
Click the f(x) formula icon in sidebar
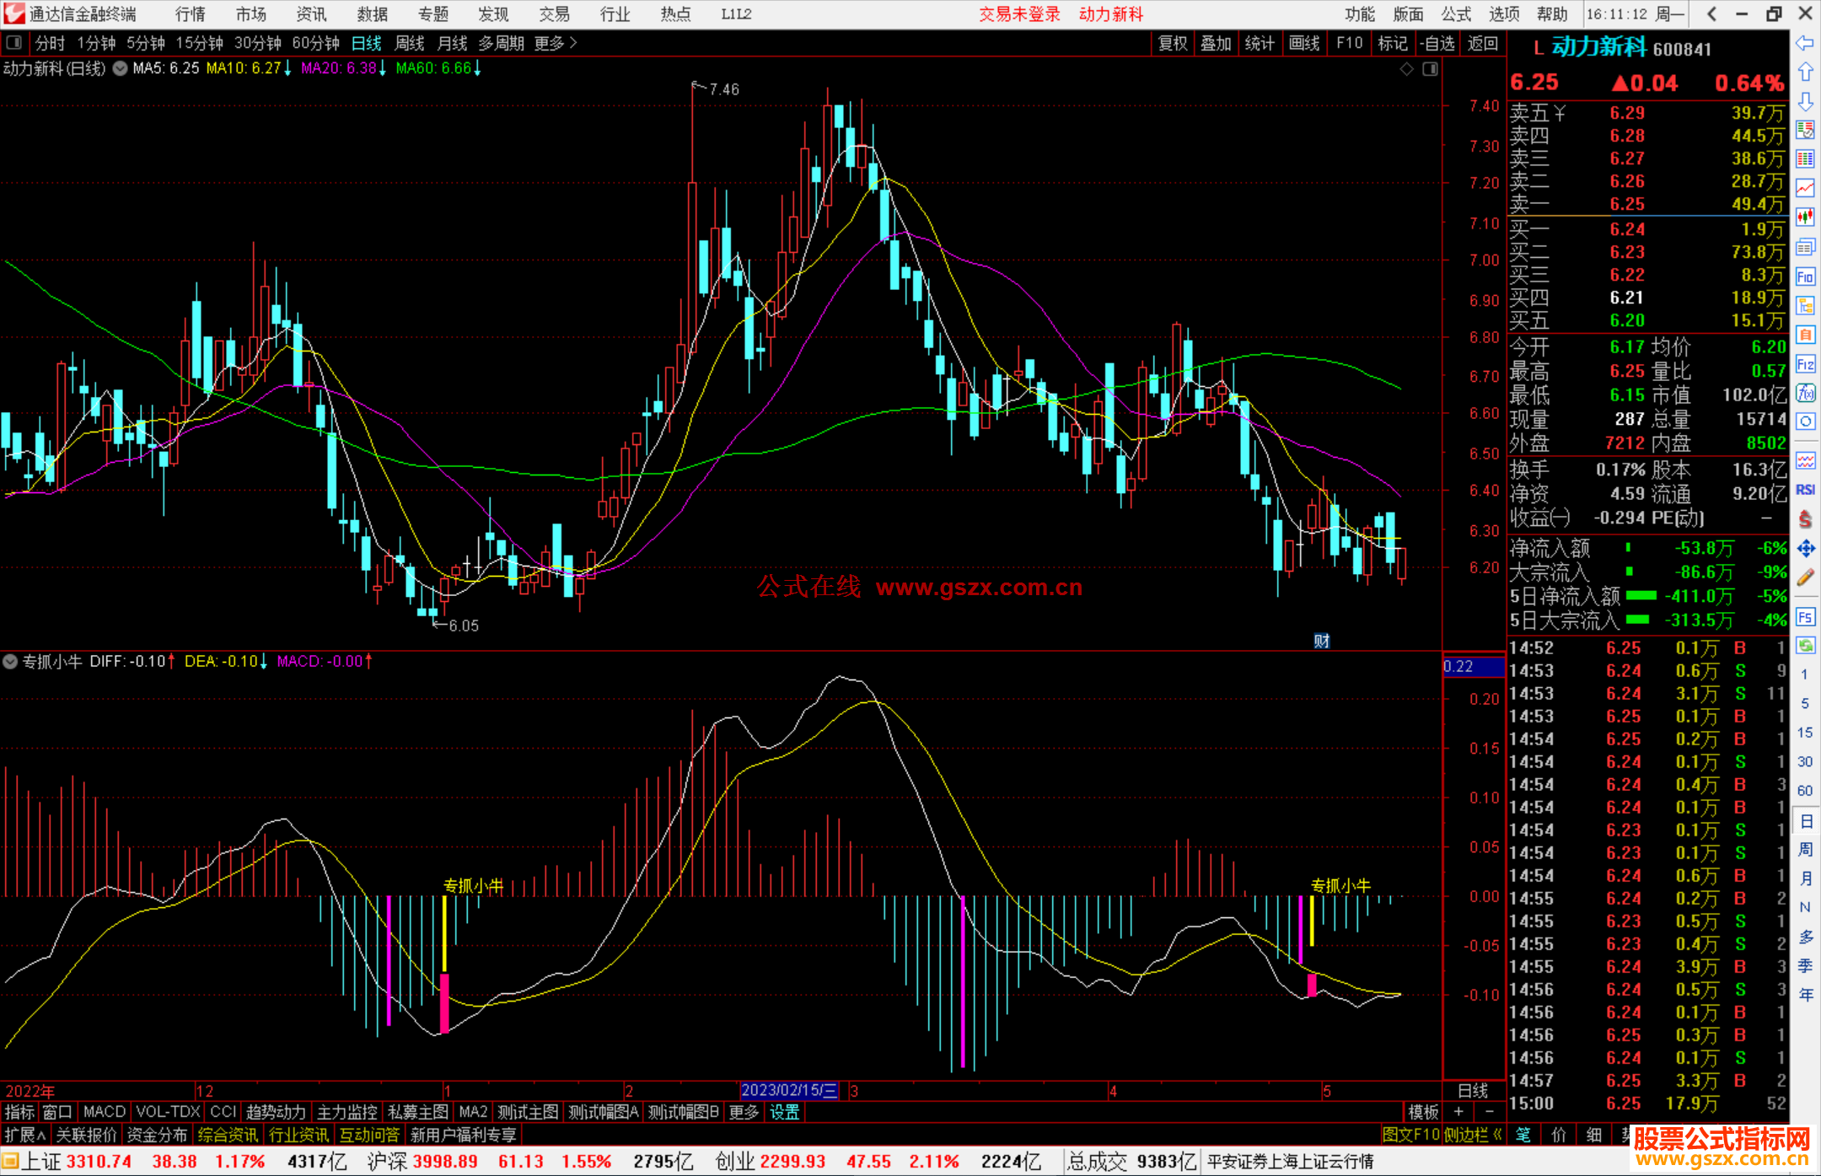tap(1805, 394)
